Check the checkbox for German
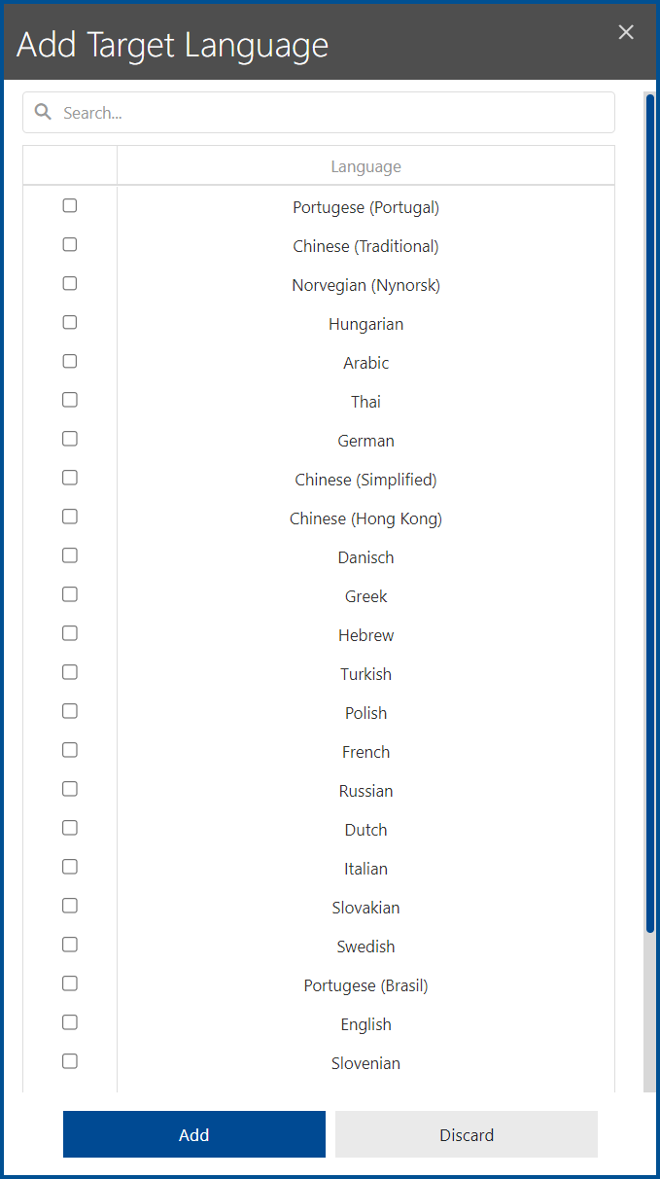The width and height of the screenshot is (660, 1179). click(69, 438)
